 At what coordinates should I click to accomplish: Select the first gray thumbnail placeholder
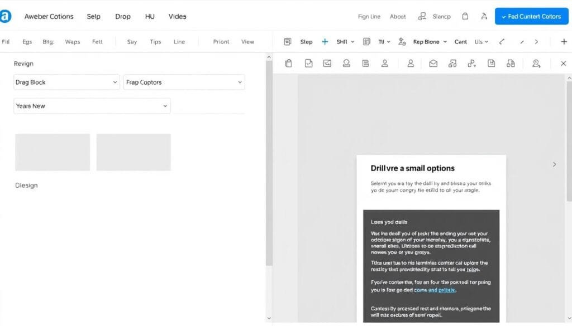click(53, 152)
